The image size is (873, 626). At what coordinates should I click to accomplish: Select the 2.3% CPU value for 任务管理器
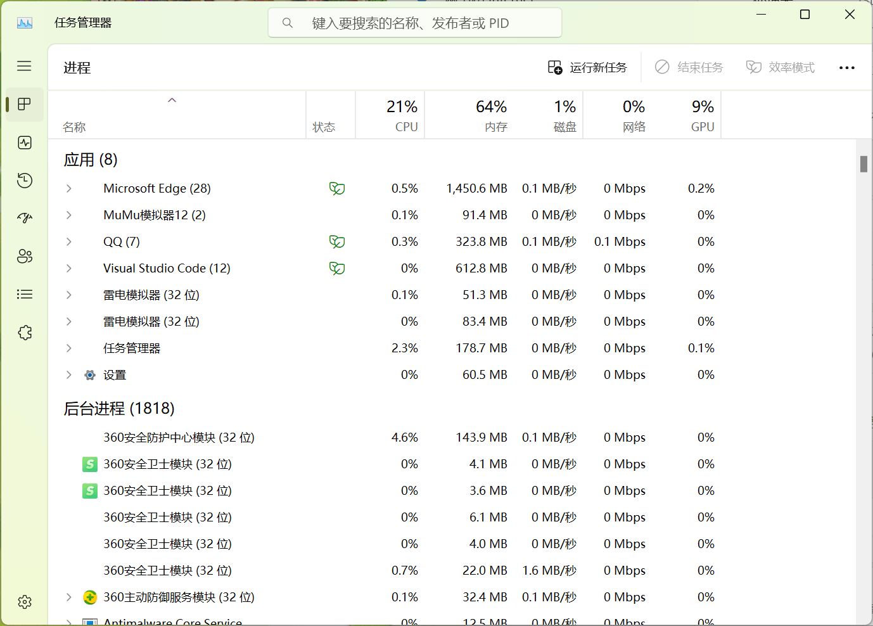point(405,348)
